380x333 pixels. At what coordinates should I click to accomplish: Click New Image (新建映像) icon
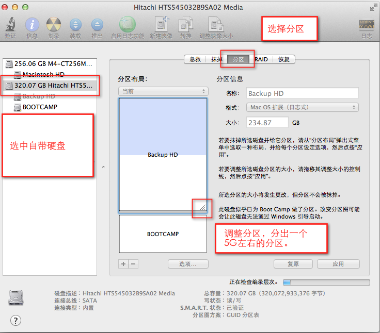(162, 24)
